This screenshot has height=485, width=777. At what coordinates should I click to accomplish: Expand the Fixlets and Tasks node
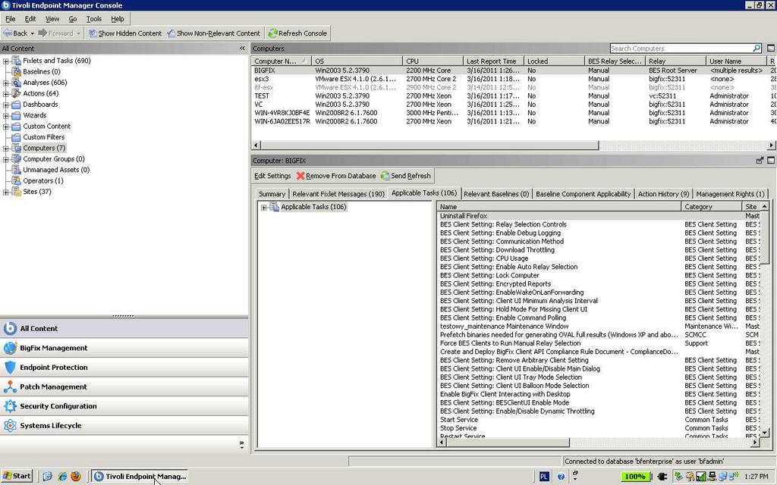[x=6, y=61]
